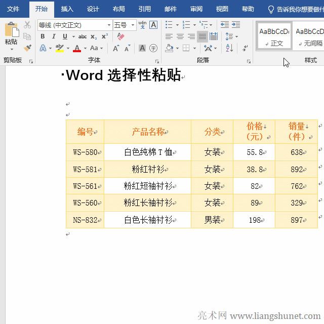324x324 pixels.
Task: Click the bulleted list icon
Action: pyautogui.click(x=169, y=25)
